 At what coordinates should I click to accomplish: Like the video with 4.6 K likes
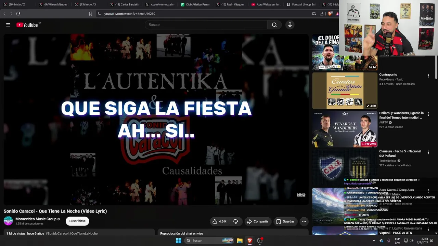tap(219, 221)
